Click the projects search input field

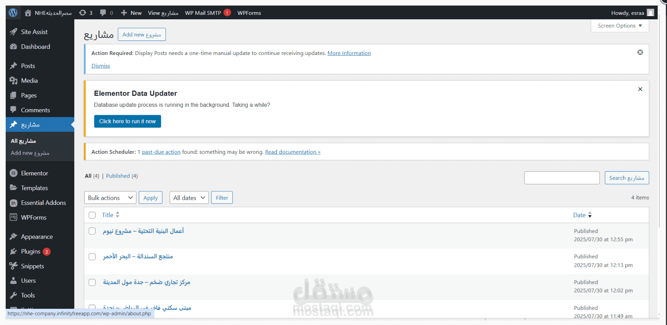[x=562, y=178]
